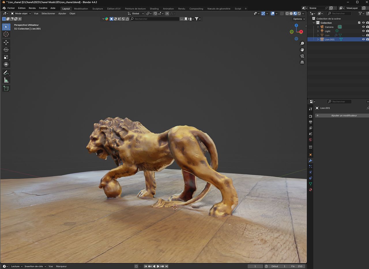Click the 3D cursor tool
The height and width of the screenshot is (269, 369).
(6, 34)
